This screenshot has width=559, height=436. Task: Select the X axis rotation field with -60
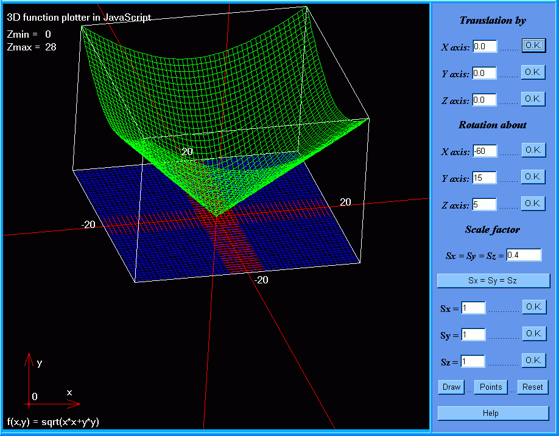tap(485, 151)
